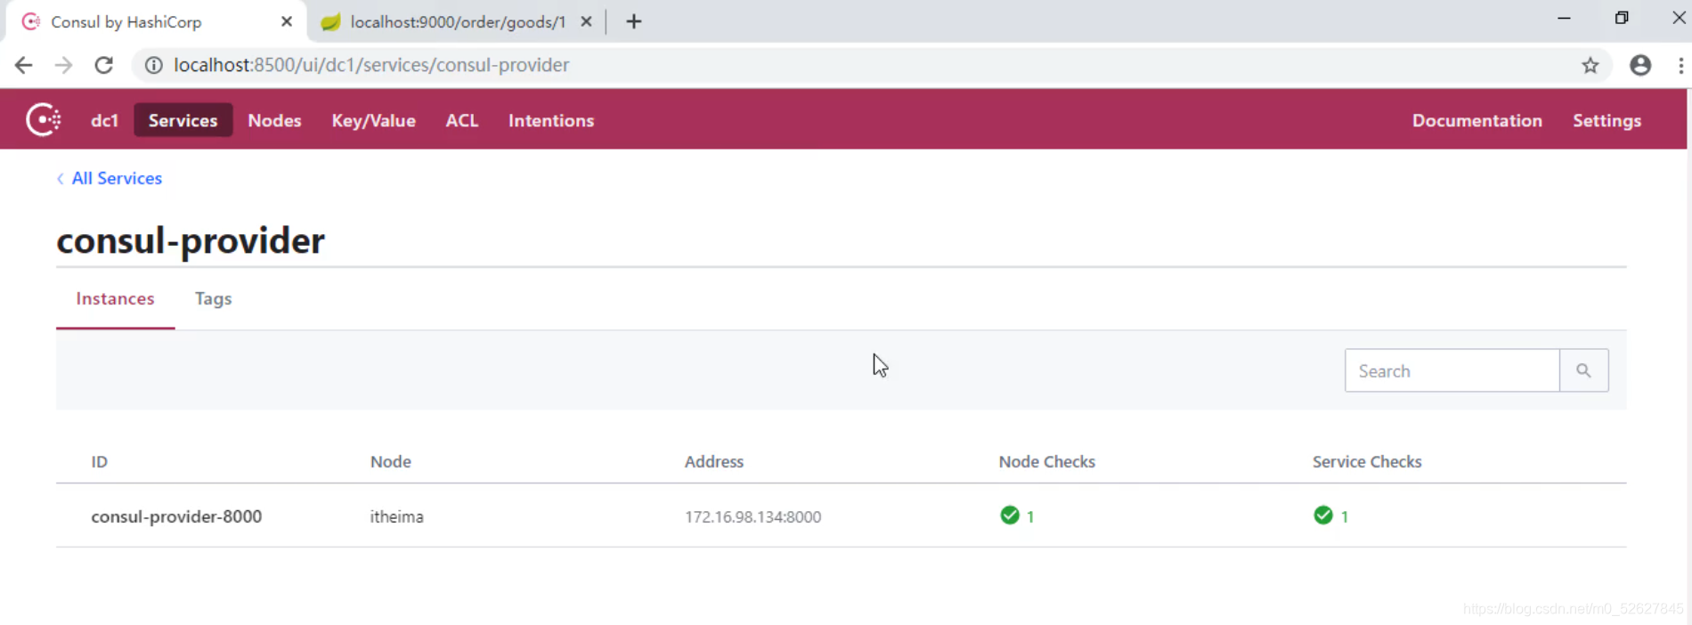Click the Node Checks column header
This screenshot has height=625, width=1692.
coord(1046,461)
